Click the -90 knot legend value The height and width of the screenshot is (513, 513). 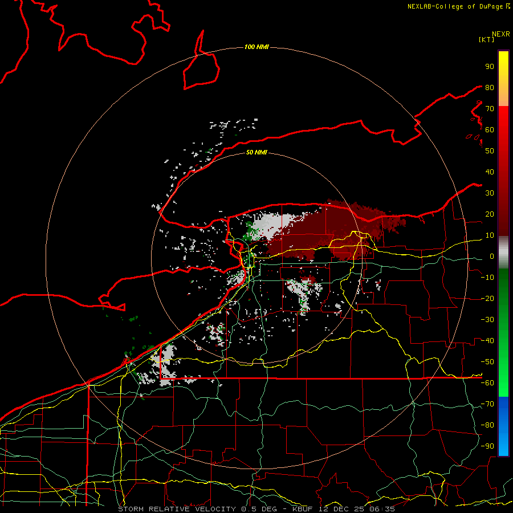pyautogui.click(x=488, y=446)
